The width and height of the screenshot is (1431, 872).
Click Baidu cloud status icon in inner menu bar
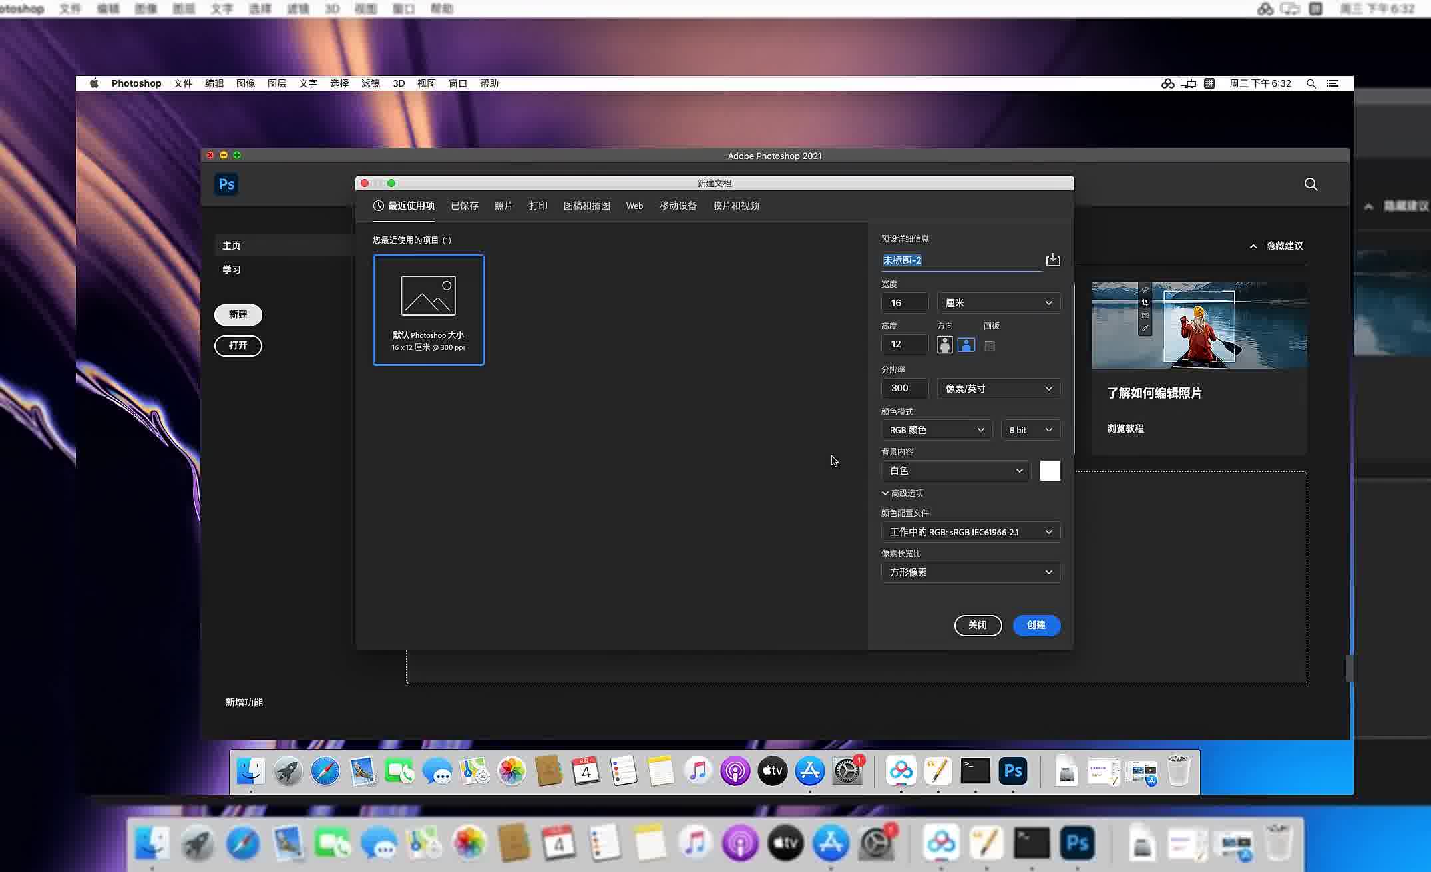[1167, 83]
